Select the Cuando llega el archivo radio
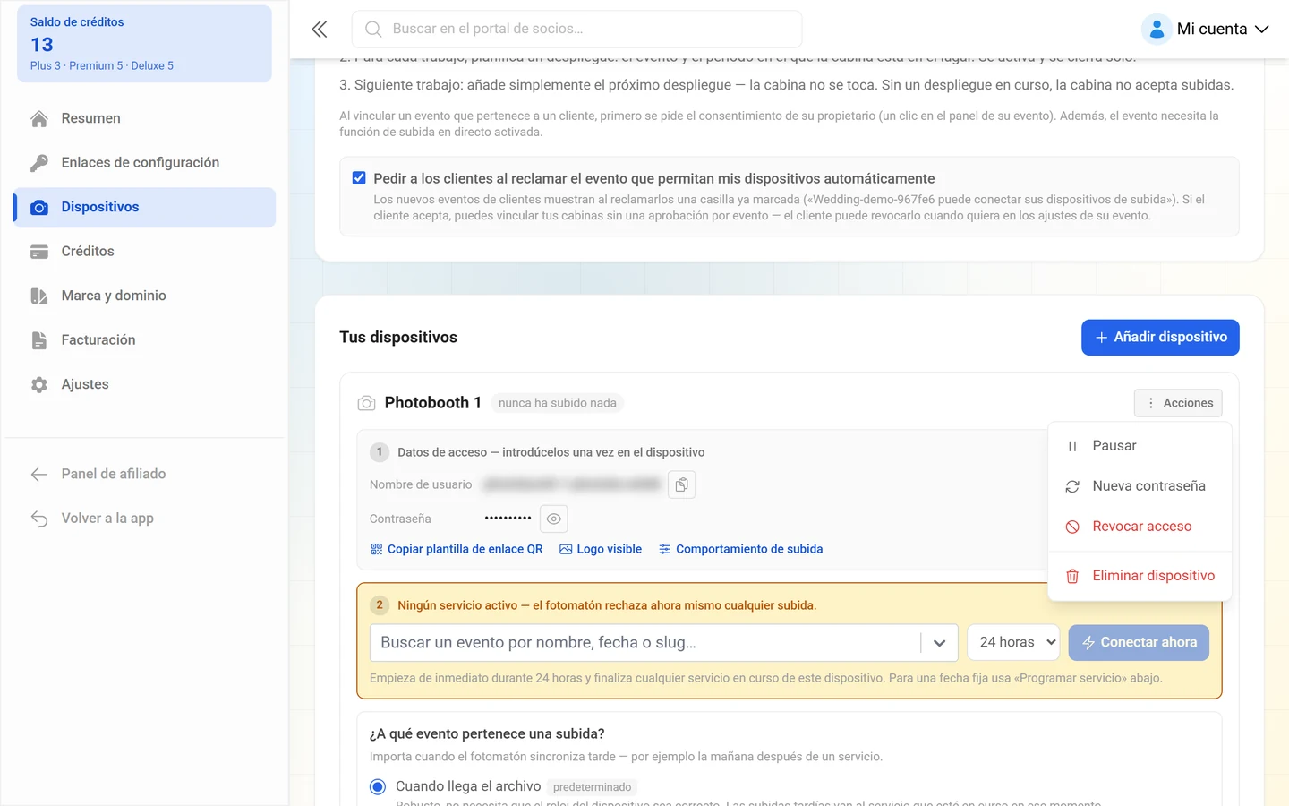The height and width of the screenshot is (806, 1289). (378, 786)
